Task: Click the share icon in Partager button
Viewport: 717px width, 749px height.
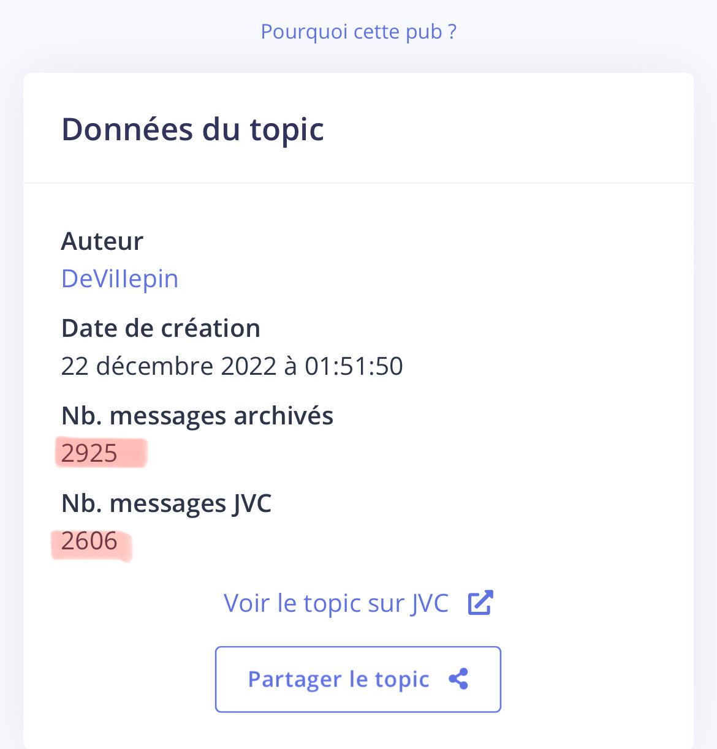Action: click(x=458, y=679)
